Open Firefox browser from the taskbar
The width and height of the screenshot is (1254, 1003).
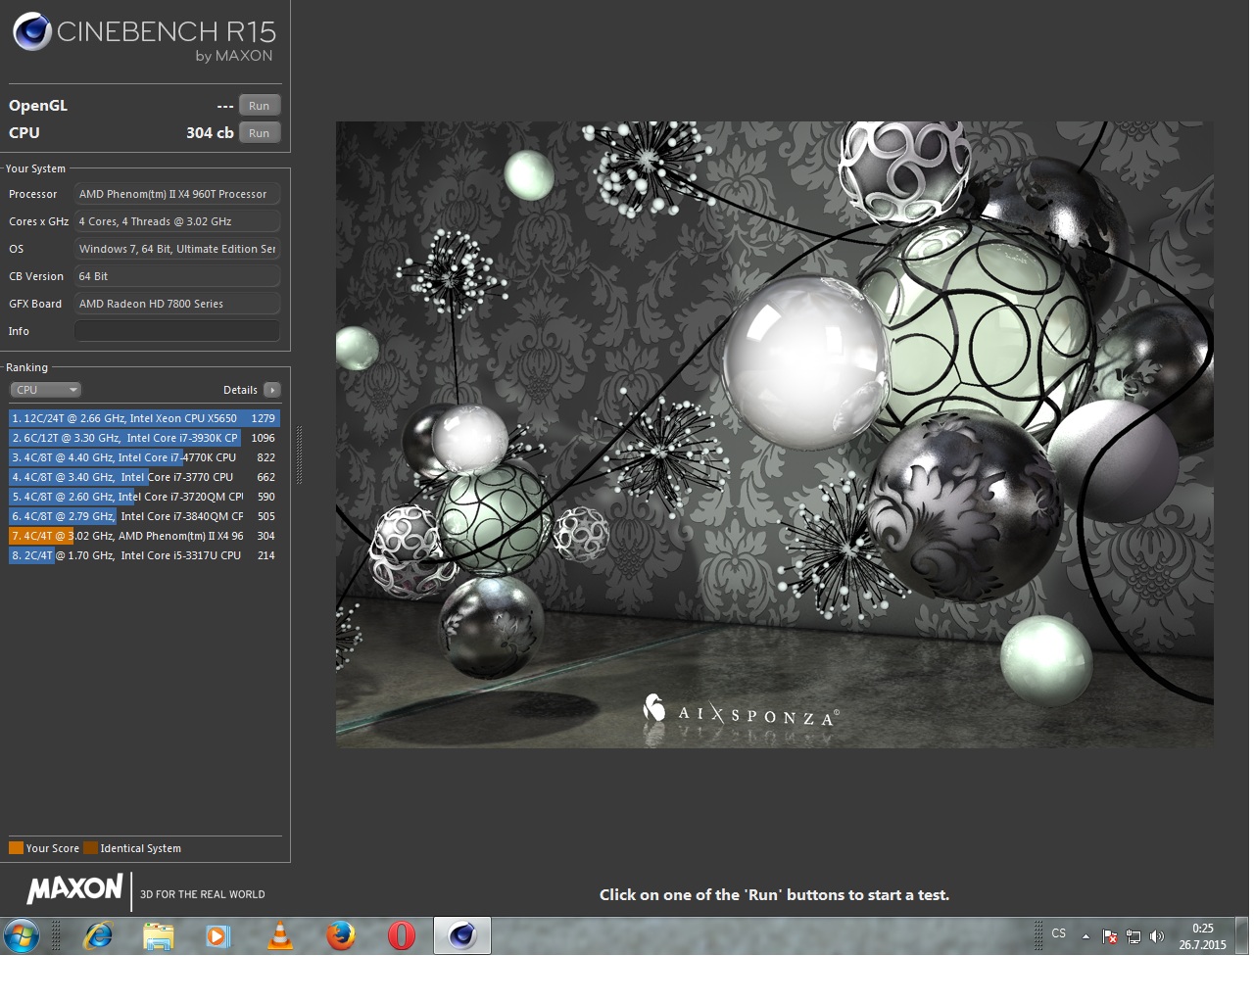click(x=341, y=936)
